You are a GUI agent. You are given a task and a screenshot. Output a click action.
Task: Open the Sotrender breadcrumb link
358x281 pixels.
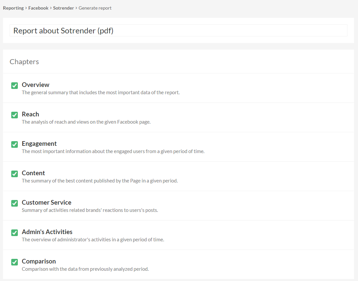[x=63, y=8]
